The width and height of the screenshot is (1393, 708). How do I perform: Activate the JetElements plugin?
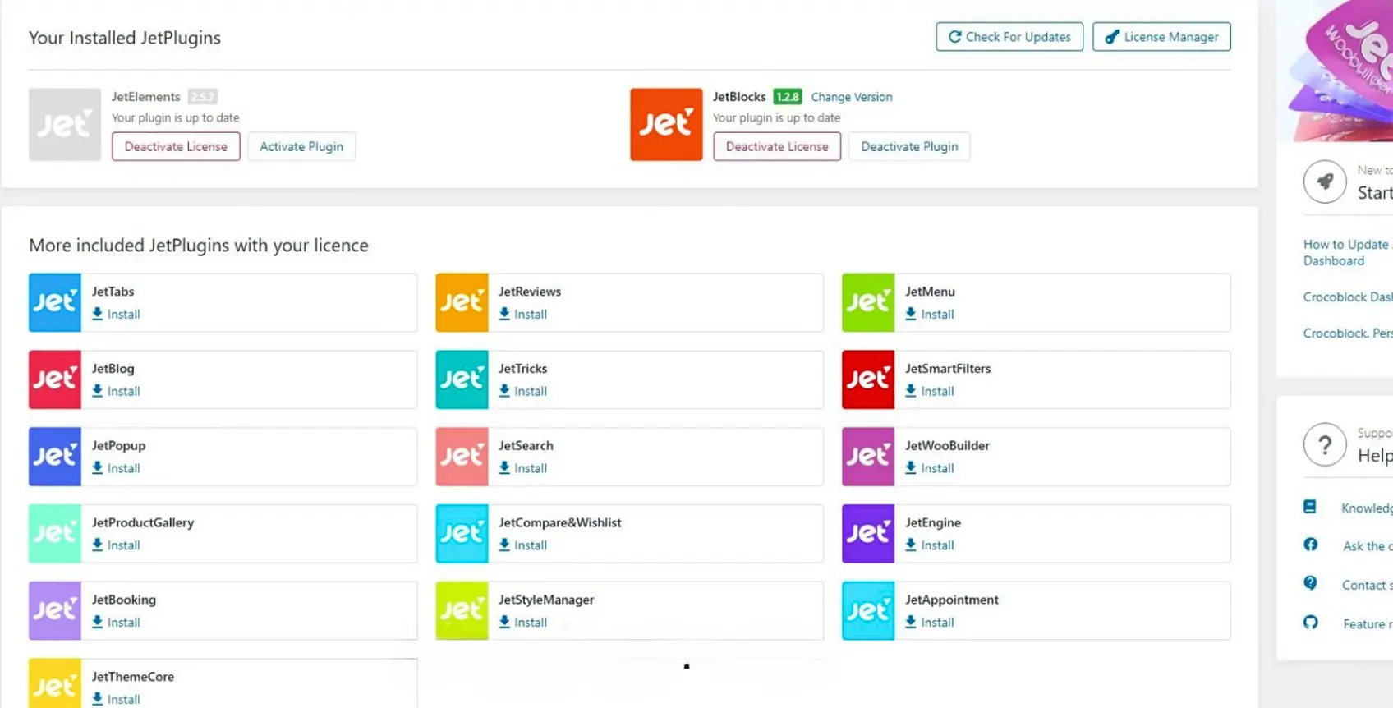coord(301,146)
